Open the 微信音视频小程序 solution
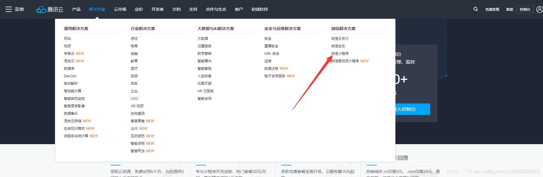543x177 pixels. pyautogui.click(x=345, y=61)
